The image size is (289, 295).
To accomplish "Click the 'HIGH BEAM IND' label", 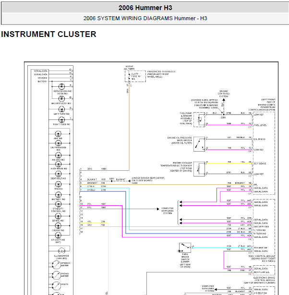I will coord(59,169).
